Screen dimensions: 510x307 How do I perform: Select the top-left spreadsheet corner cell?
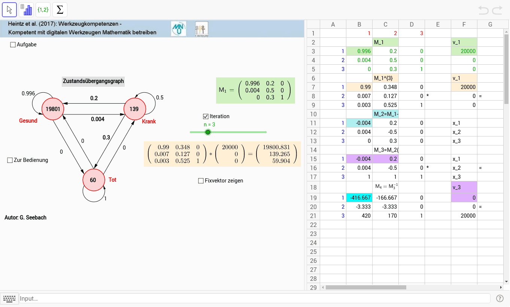(x=313, y=24)
